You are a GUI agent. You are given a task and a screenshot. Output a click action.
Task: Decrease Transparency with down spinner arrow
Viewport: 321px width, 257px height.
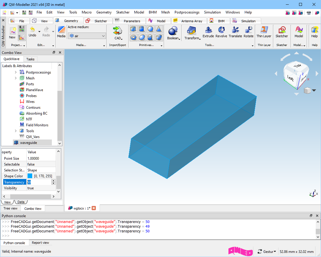53,183
